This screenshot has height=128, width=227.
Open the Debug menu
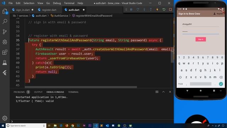pyautogui.click(x=57, y=3)
